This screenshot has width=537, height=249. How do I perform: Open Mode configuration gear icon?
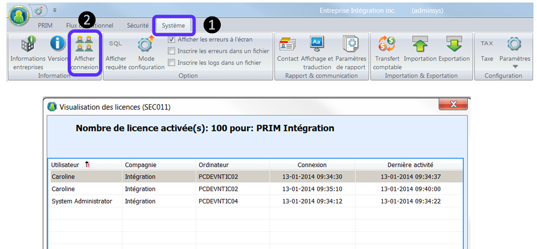(x=146, y=45)
